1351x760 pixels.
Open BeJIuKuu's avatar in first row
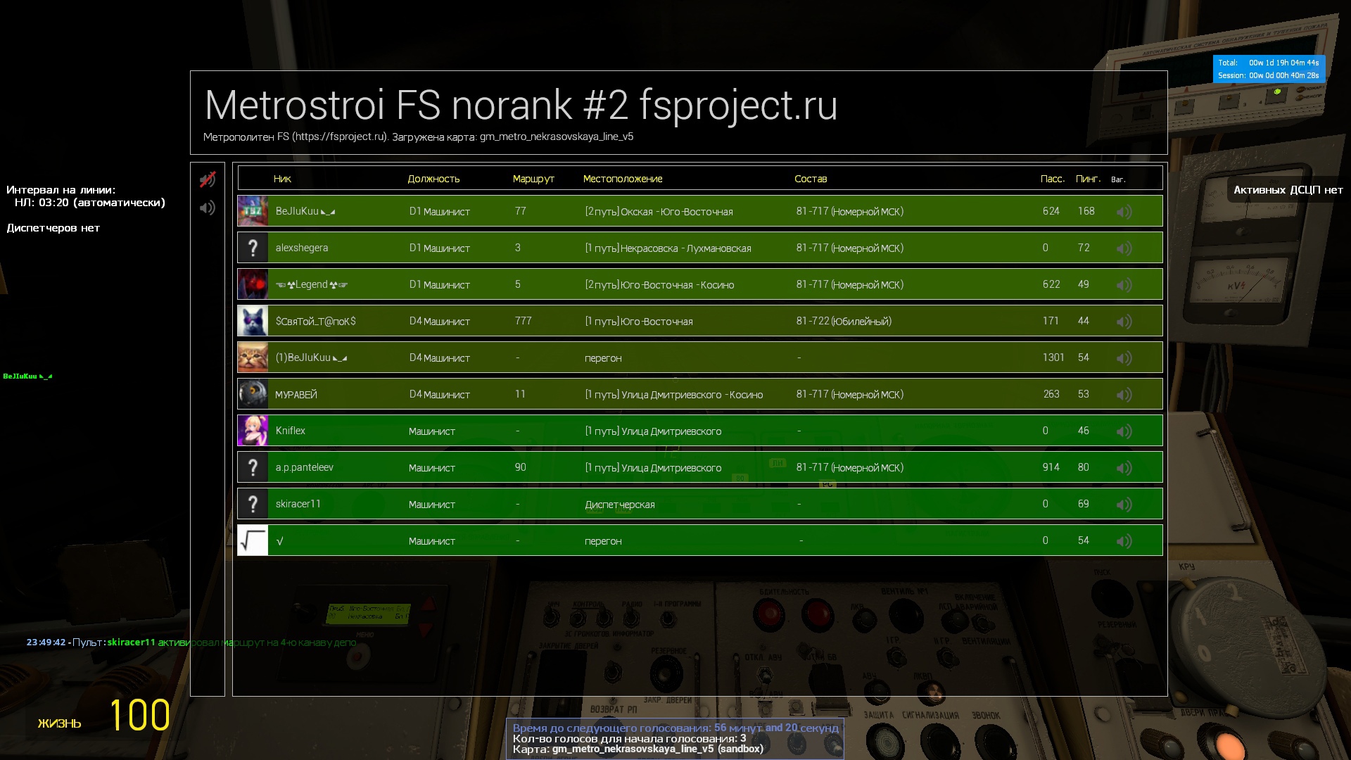253,211
